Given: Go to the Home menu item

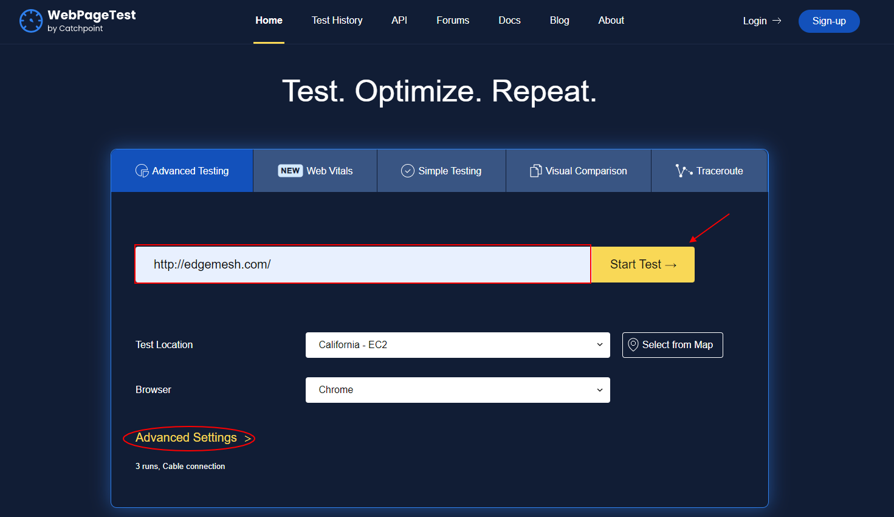Looking at the screenshot, I should [269, 20].
